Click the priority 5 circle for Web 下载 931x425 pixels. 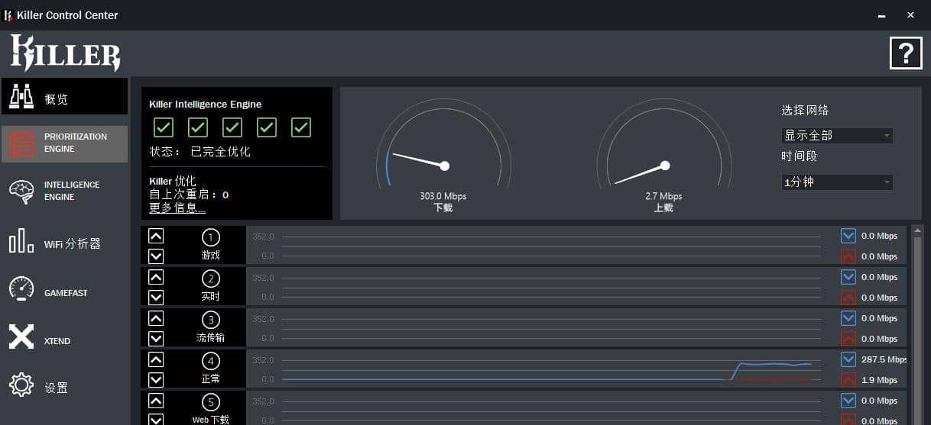211,402
